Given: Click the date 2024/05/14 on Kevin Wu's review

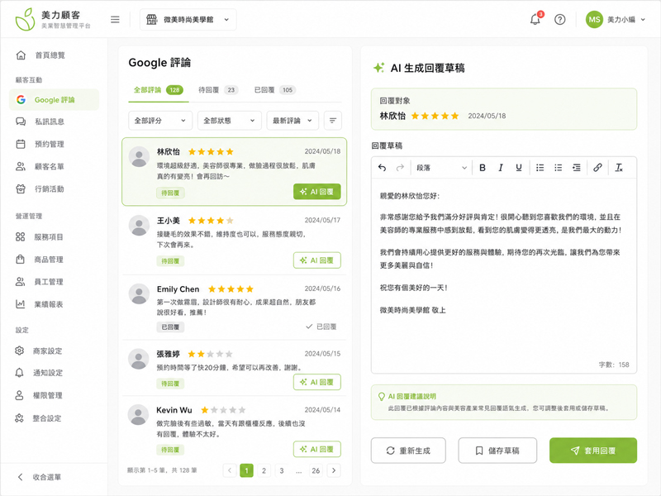Looking at the screenshot, I should (322, 409).
